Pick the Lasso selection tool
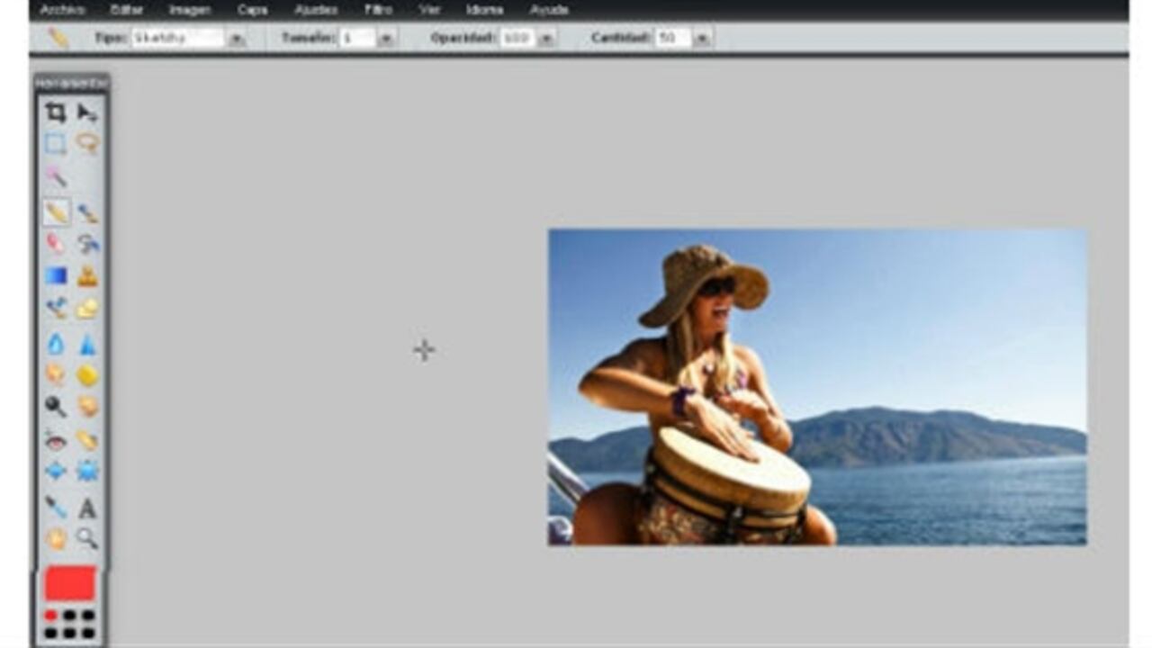Screen dimensions: 1152x648 click(87, 144)
